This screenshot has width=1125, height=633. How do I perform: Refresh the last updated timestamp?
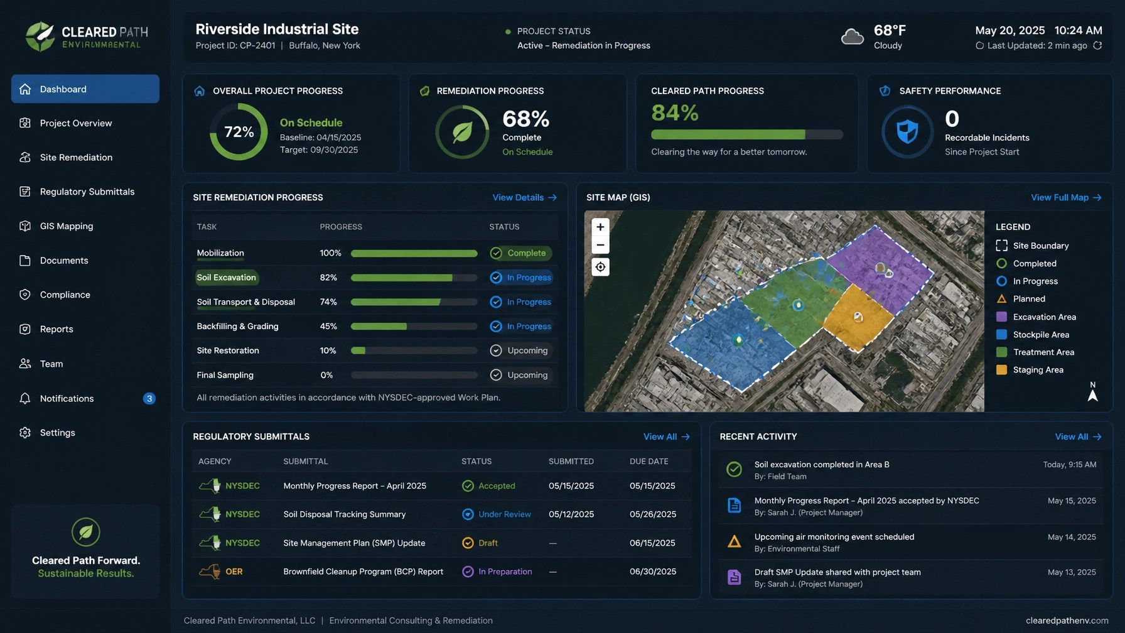[1097, 45]
